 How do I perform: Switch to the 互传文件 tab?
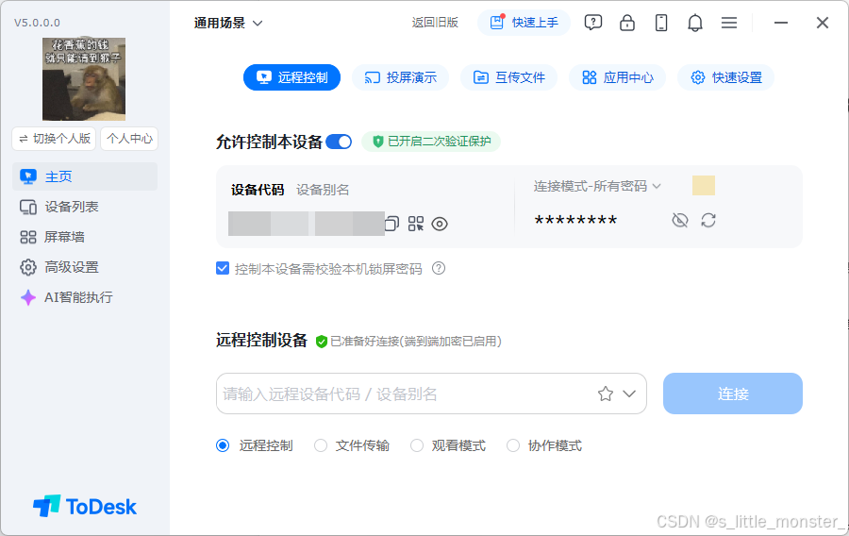tap(509, 77)
